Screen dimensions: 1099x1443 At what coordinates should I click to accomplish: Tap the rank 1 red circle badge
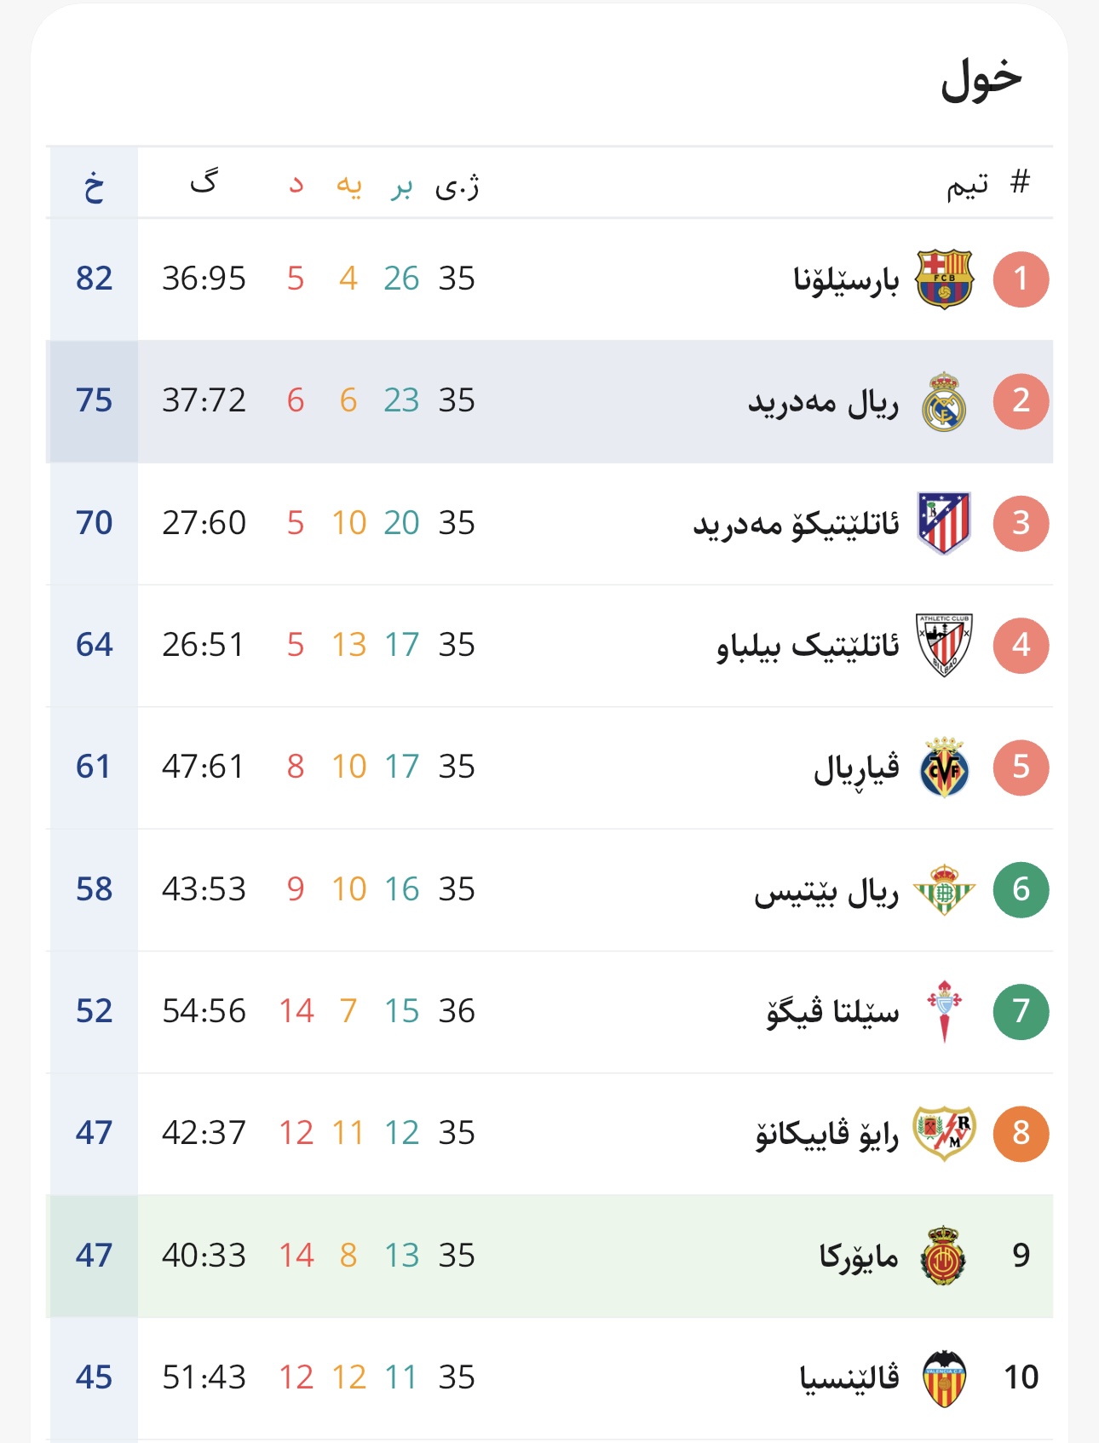[x=1021, y=279]
